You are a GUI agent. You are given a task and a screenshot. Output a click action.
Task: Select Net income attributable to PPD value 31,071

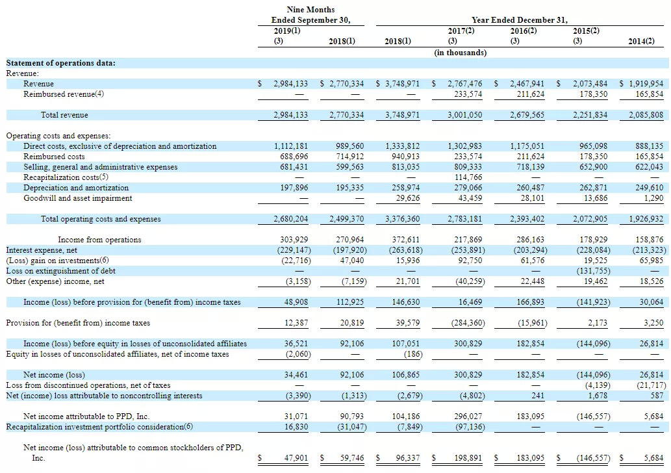[x=296, y=416]
